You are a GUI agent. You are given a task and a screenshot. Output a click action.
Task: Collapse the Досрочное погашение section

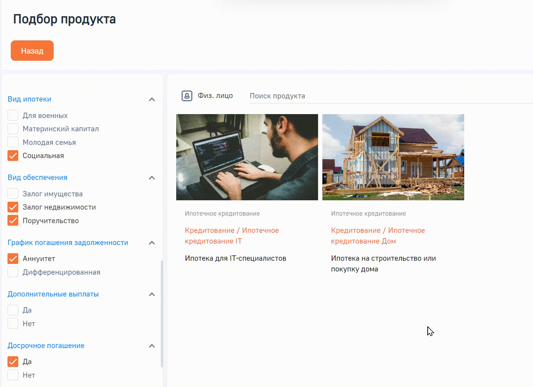[152, 346]
